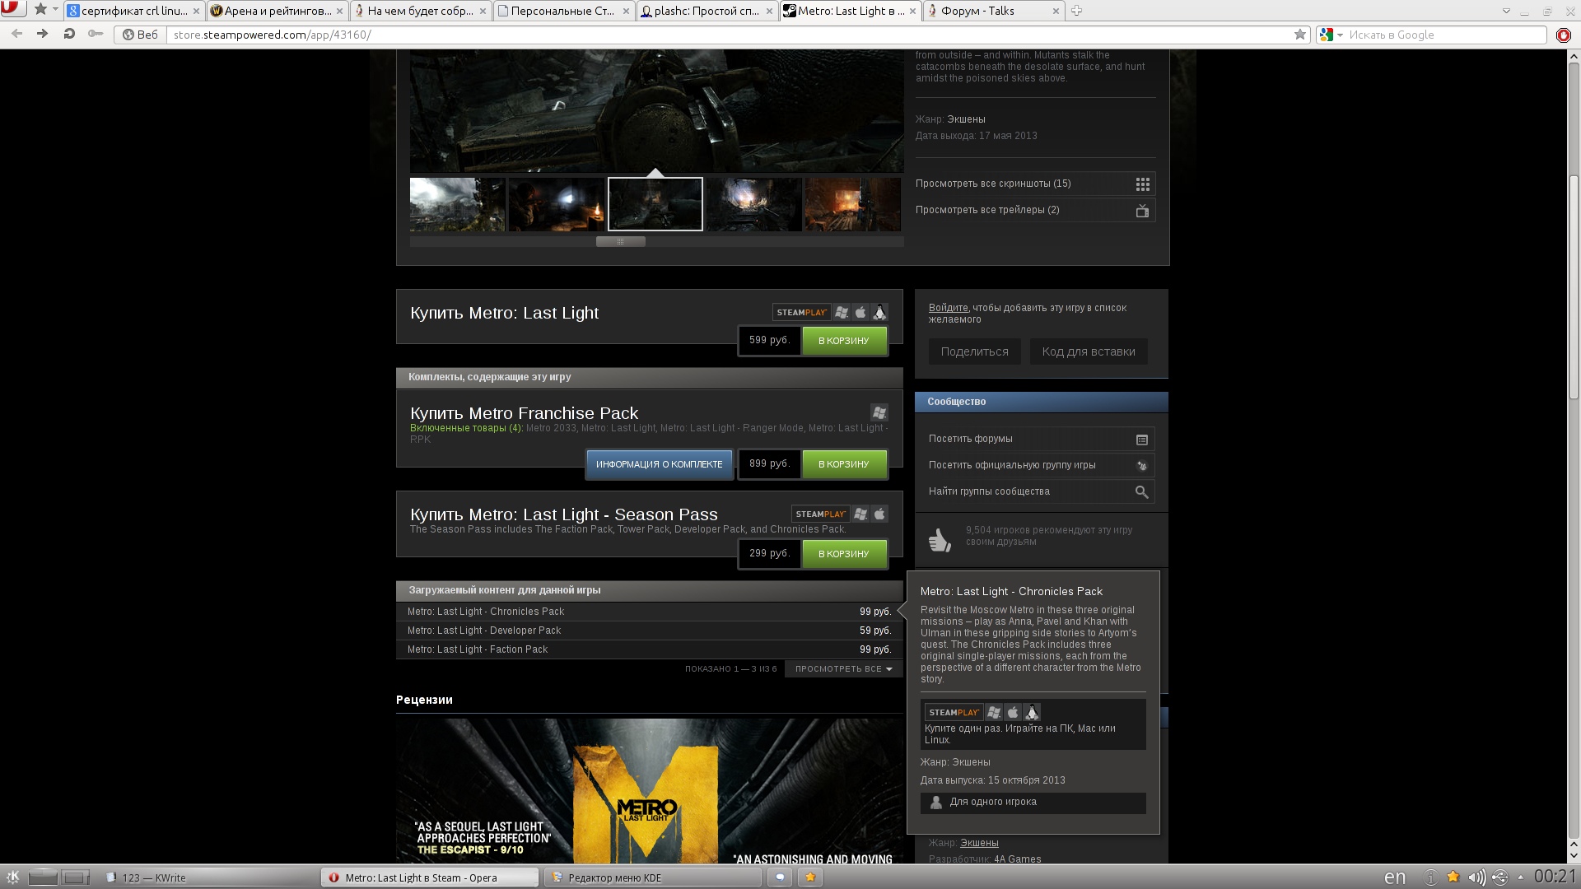Click the store.steampowered.com address field

pos(730,35)
